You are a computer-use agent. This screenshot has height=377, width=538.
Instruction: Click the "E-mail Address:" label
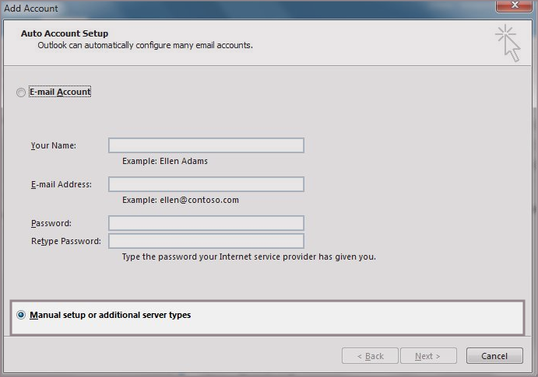[62, 184]
